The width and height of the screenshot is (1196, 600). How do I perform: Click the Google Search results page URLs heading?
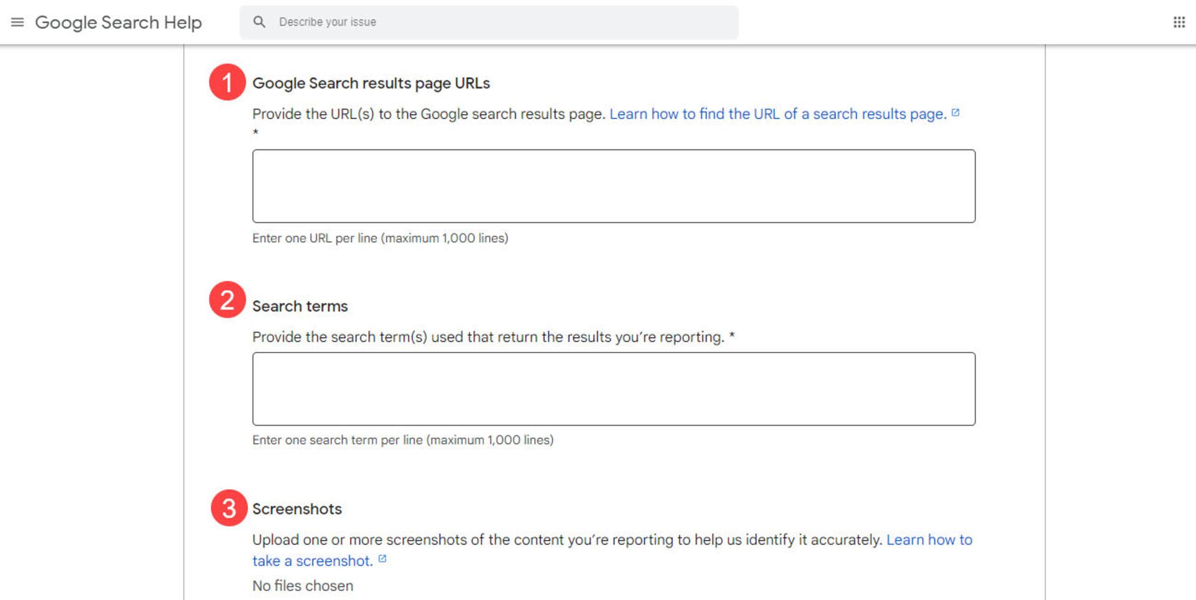coord(371,83)
